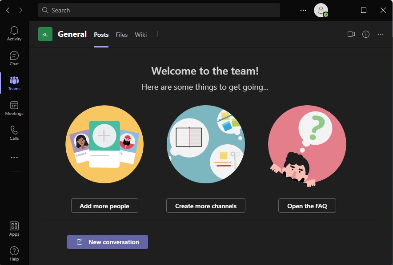Click Add more people button

click(x=104, y=206)
